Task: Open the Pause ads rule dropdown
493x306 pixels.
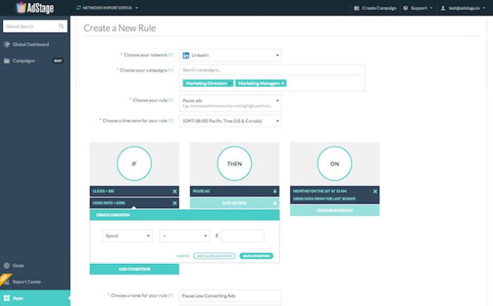Action: click(230, 103)
